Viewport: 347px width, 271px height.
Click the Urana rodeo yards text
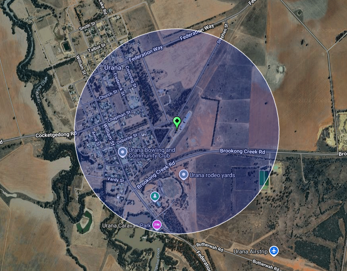coord(212,175)
